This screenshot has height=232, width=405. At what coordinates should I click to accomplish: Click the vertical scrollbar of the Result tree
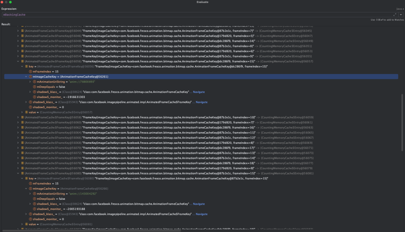[402, 122]
